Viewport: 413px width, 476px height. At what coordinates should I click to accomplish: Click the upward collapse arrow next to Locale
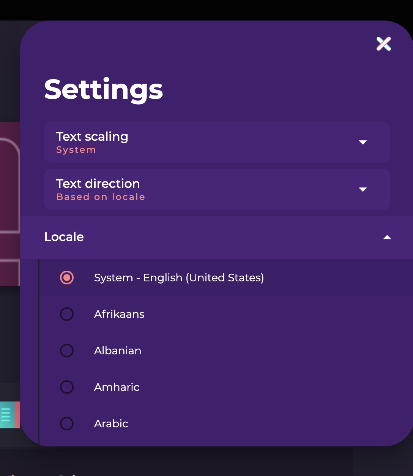point(387,237)
